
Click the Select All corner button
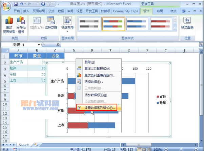[5, 50]
